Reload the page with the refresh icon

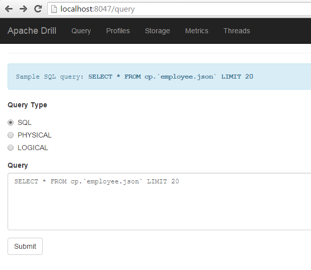38,9
